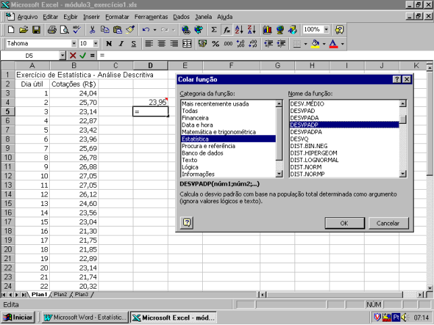
Task: Click the AutoSum sigma icon
Action: (214, 30)
